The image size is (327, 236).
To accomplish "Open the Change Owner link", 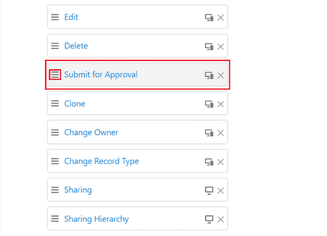I will 91,132.
